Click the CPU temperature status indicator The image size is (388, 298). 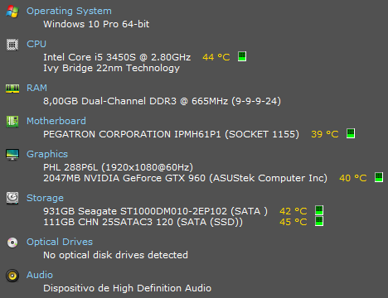pos(242,56)
